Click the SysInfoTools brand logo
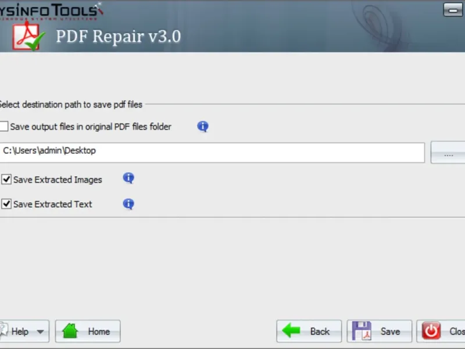 (x=51, y=11)
